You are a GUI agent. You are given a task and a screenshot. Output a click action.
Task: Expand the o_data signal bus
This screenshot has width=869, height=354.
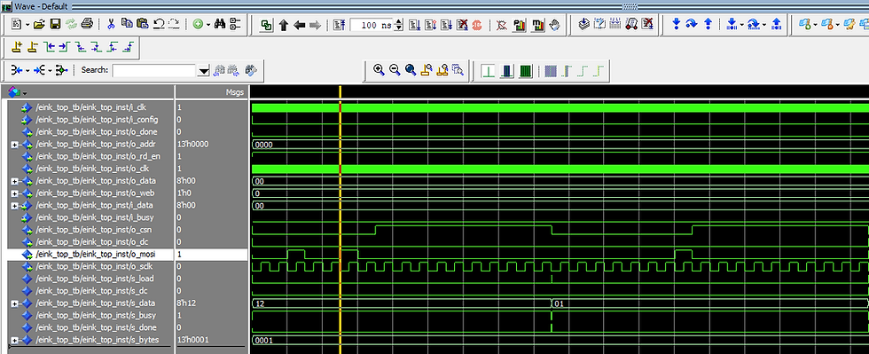pyautogui.click(x=14, y=181)
